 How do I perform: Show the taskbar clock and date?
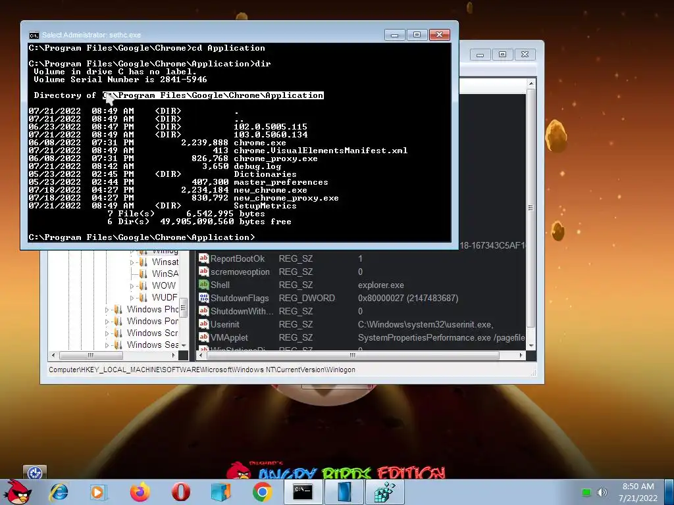[638, 492]
